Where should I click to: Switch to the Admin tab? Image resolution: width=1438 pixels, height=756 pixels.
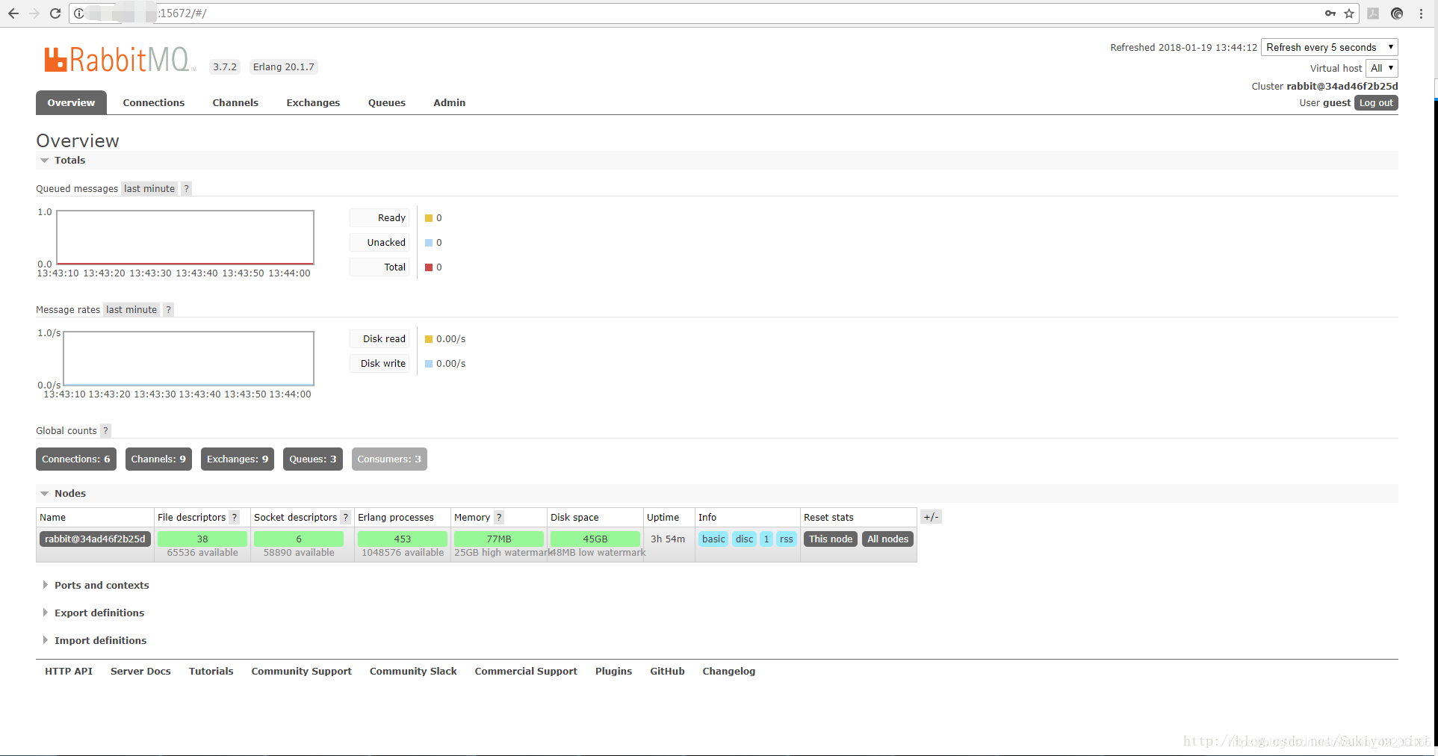(450, 103)
